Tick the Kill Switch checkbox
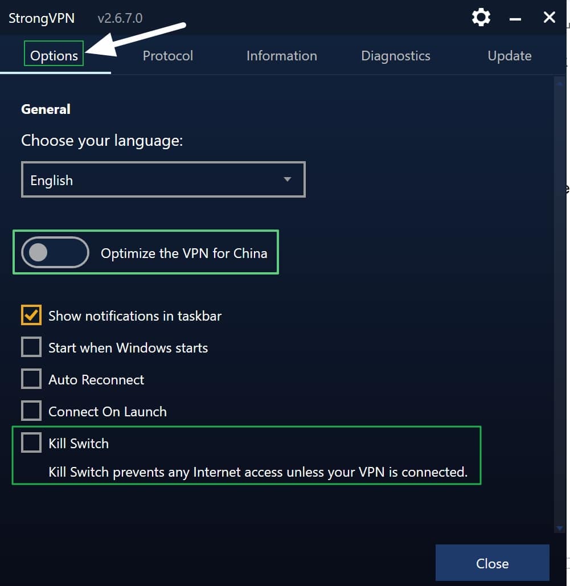 [31, 442]
